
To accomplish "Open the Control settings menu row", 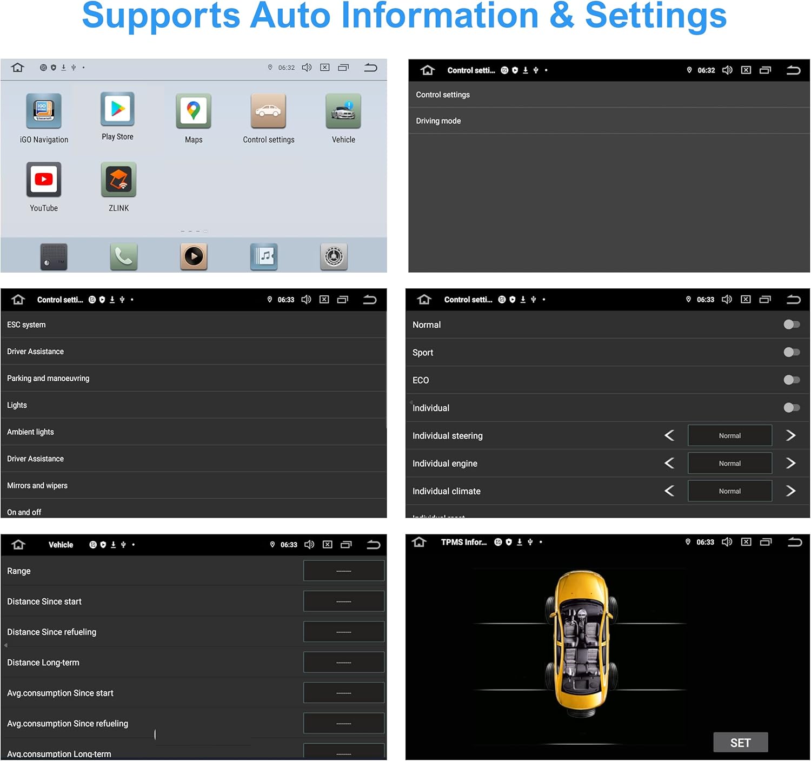I will [609, 95].
